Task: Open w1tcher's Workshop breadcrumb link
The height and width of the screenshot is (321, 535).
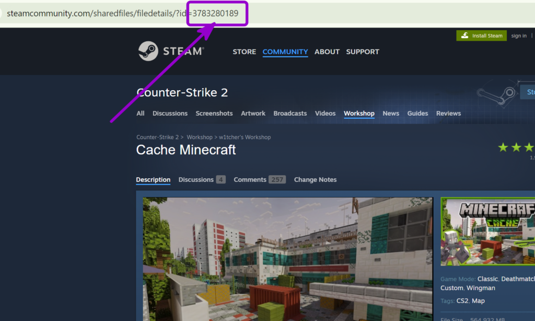Action: tap(245, 137)
